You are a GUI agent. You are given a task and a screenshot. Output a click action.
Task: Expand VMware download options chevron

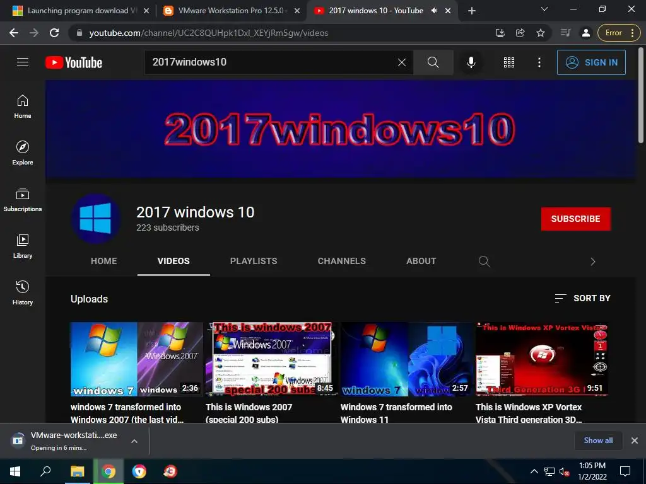coord(134,441)
